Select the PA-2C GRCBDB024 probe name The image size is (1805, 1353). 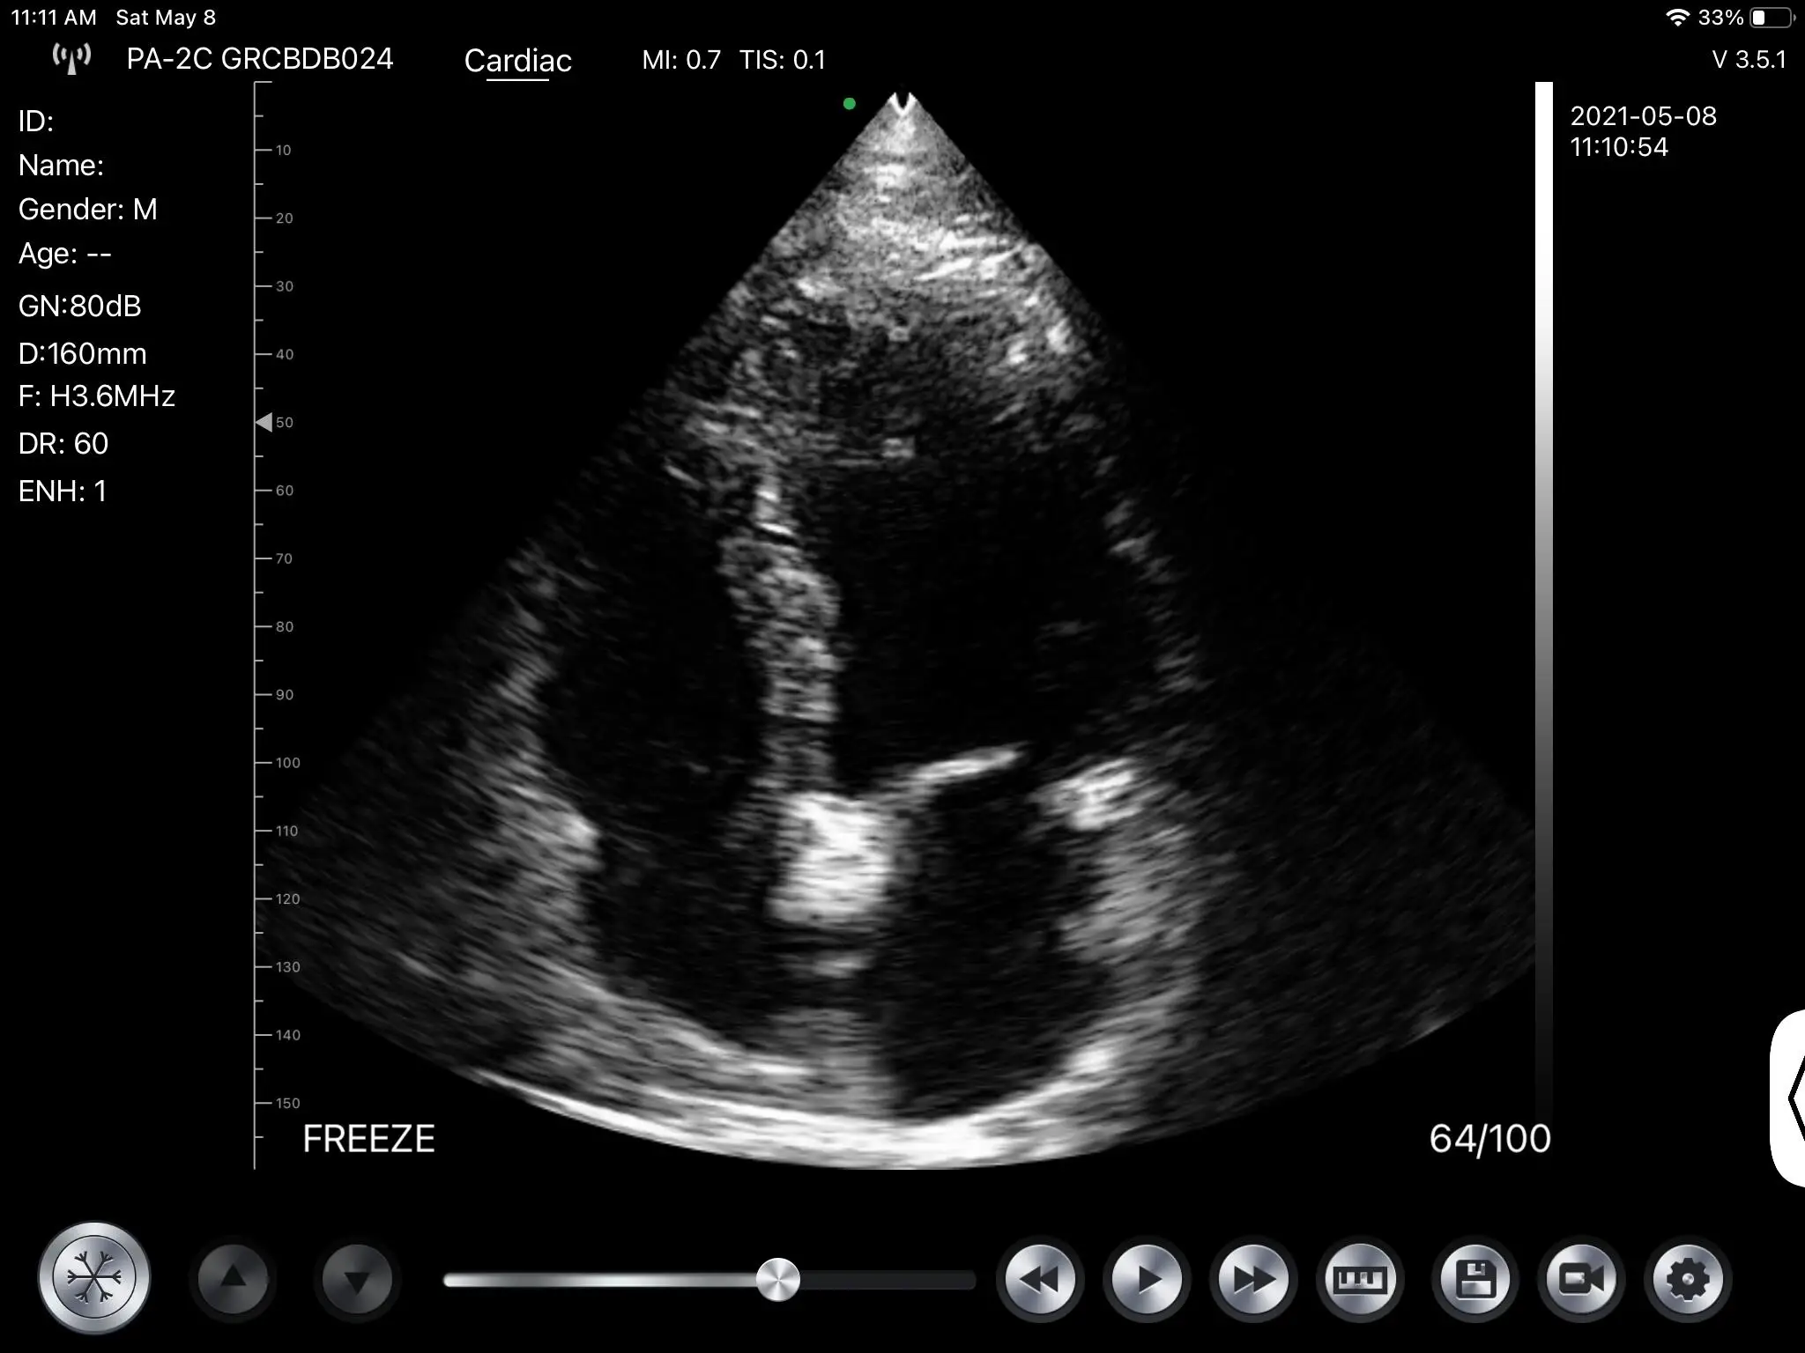tap(260, 59)
